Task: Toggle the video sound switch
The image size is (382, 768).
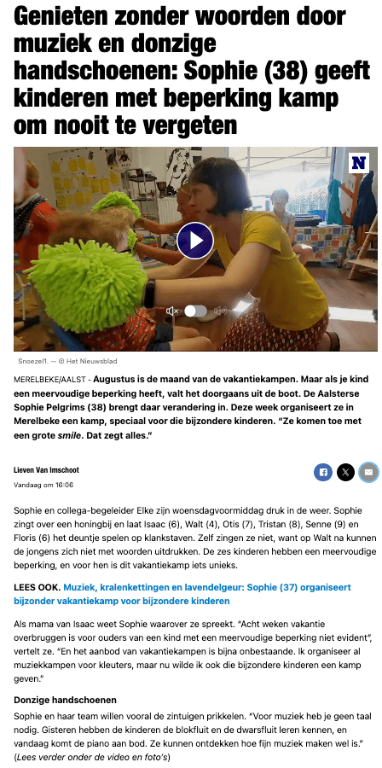Action: pyautogui.click(x=195, y=311)
